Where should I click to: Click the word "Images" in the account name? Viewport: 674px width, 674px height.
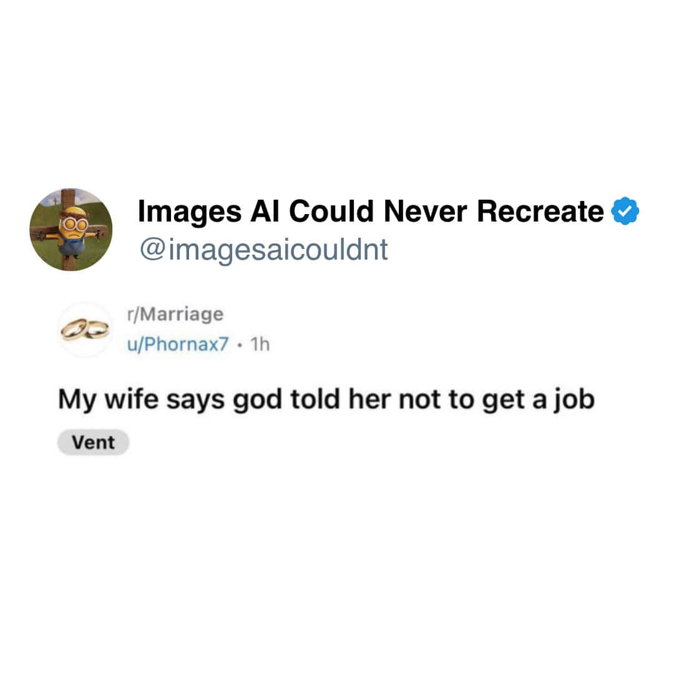tap(190, 212)
